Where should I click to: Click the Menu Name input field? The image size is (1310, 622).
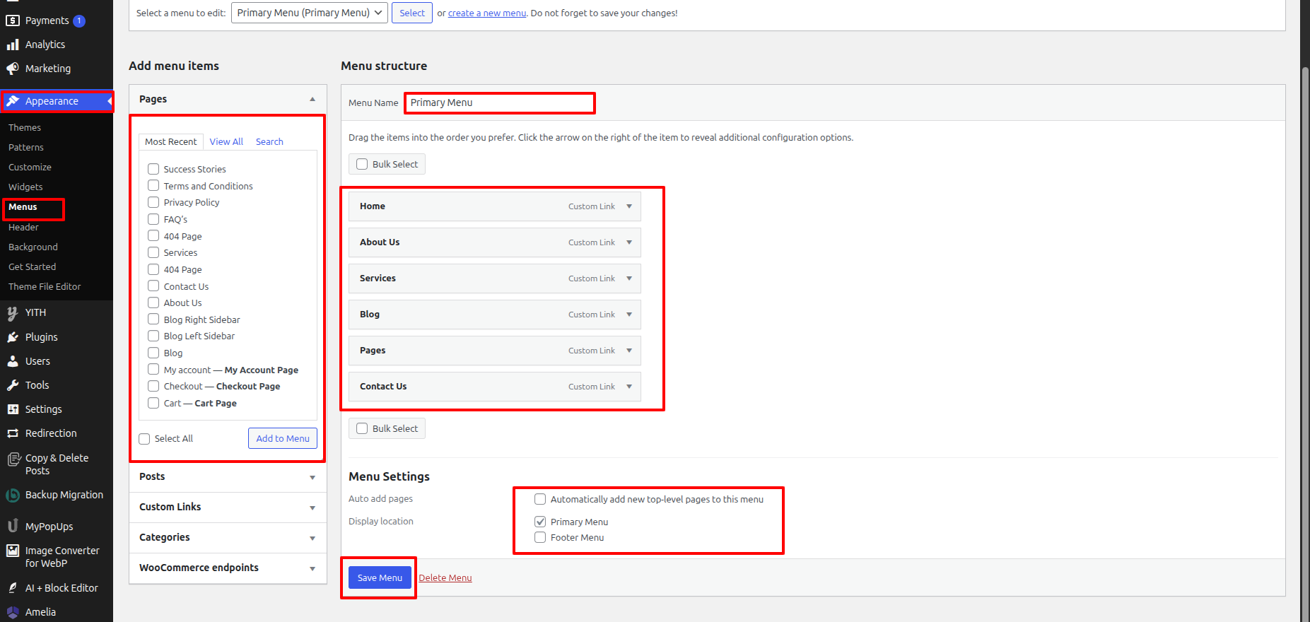pyautogui.click(x=499, y=103)
